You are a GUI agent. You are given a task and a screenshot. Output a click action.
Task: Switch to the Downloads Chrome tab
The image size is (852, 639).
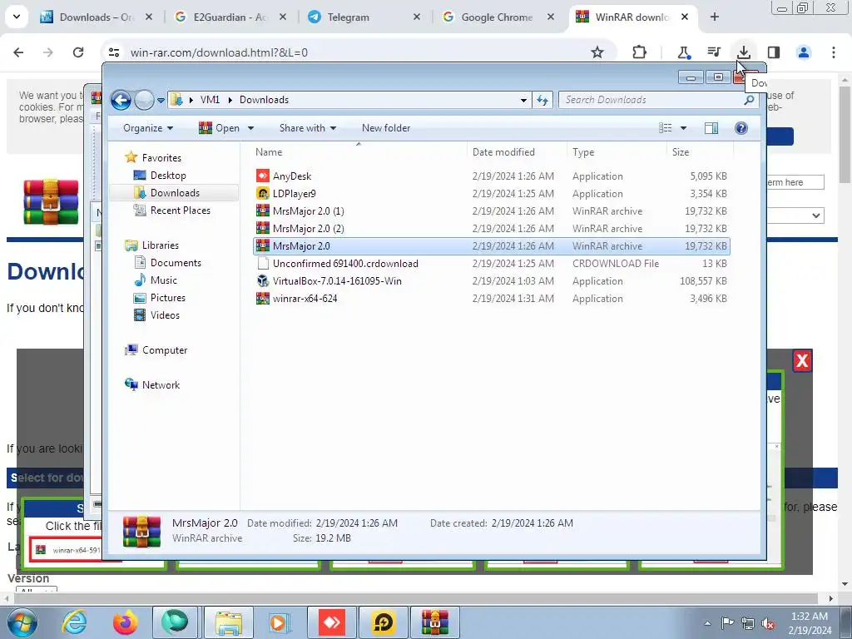click(97, 17)
